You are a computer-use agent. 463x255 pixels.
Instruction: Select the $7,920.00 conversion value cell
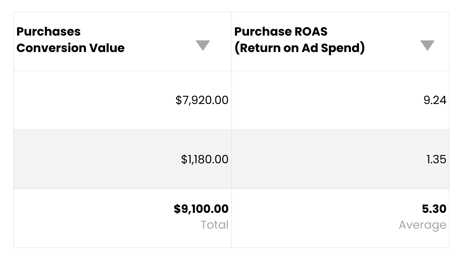tap(122, 100)
